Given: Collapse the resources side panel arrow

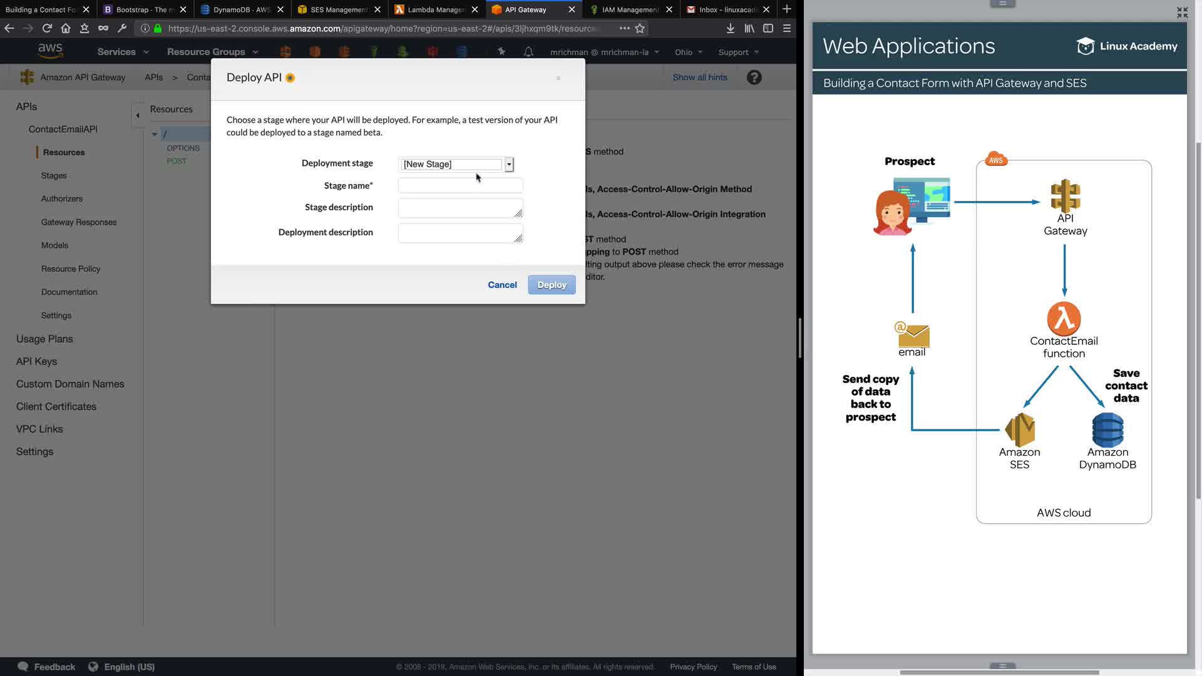Looking at the screenshot, I should (138, 115).
